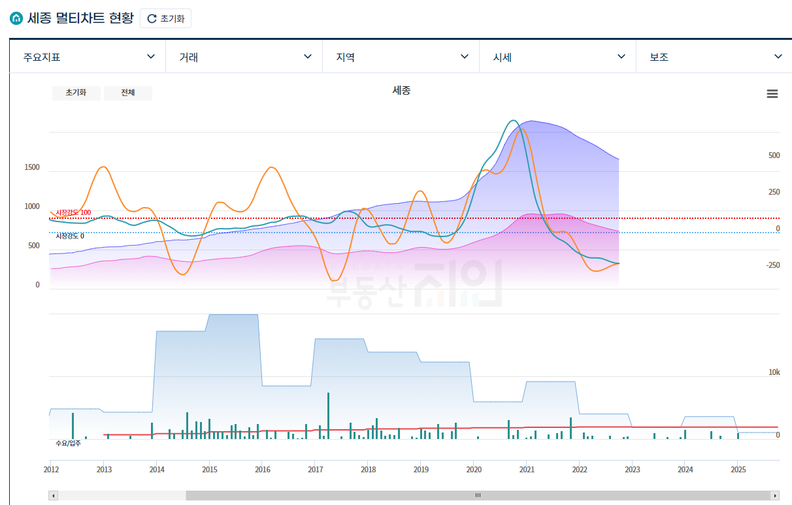792x505 pixels.
Task: Click the 초기화 zoom reset button in the chart
Action: pos(76,93)
